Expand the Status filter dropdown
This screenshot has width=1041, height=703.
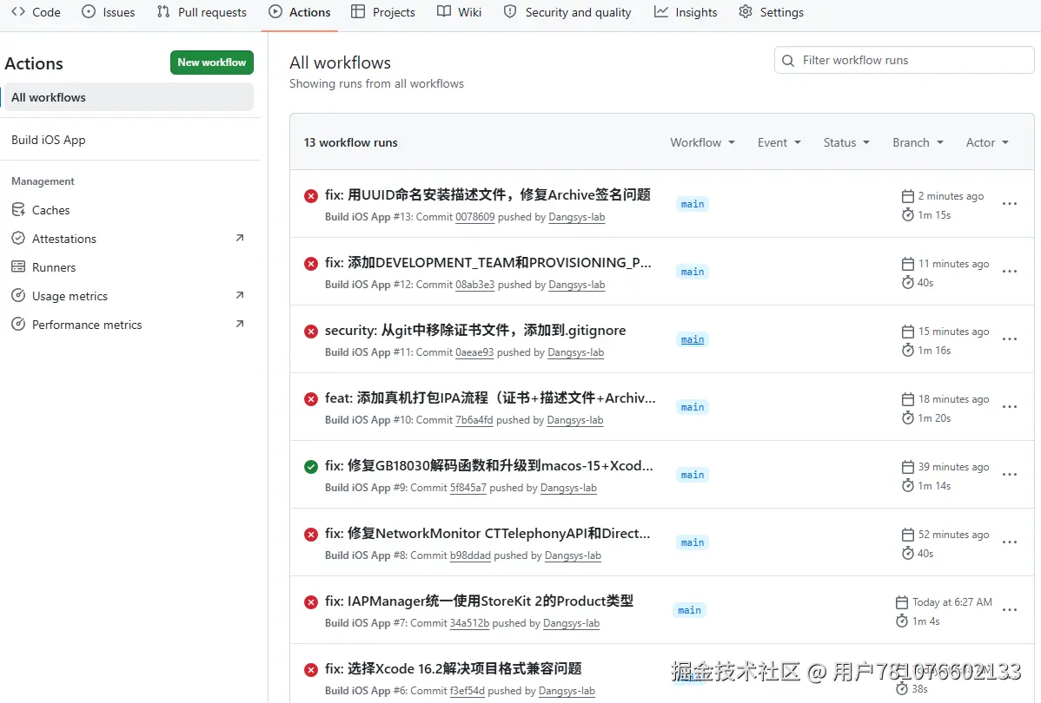[x=846, y=142]
